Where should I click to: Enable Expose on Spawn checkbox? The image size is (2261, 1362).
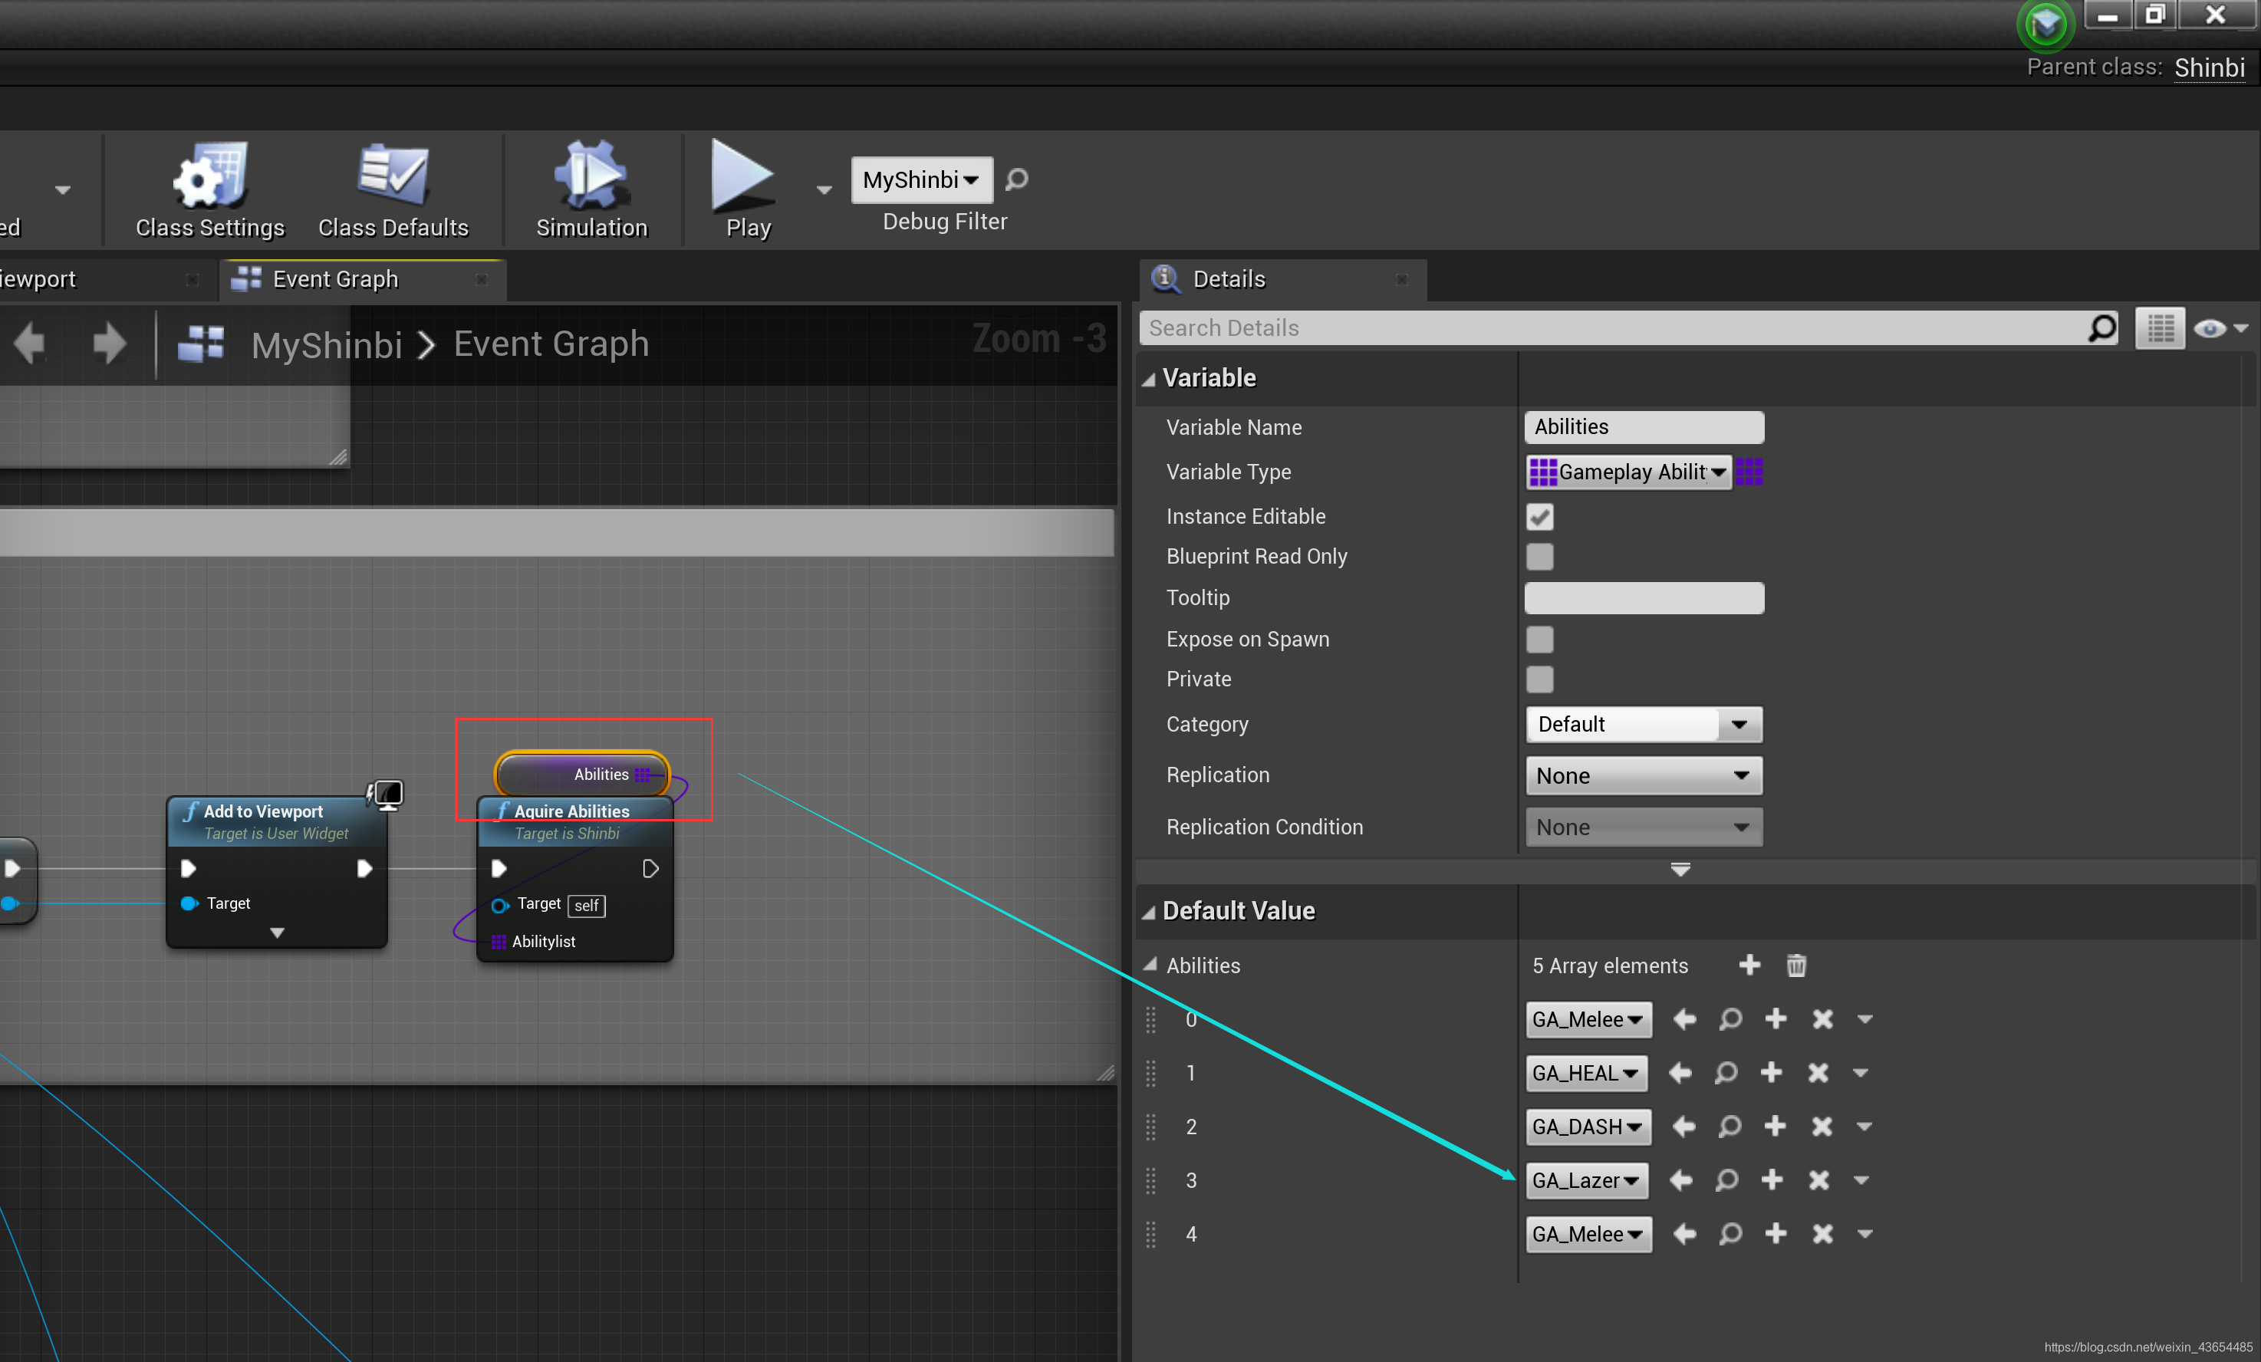tap(1539, 640)
